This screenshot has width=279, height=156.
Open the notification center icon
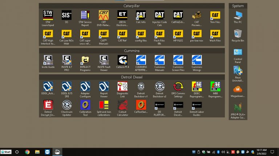point(272,152)
